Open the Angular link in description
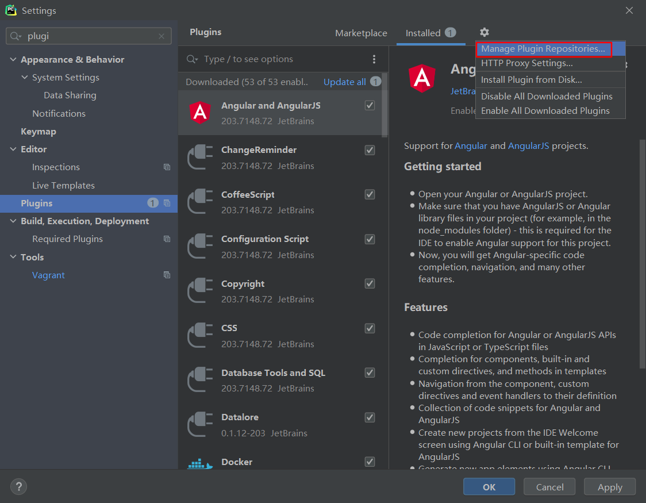 pos(471,146)
